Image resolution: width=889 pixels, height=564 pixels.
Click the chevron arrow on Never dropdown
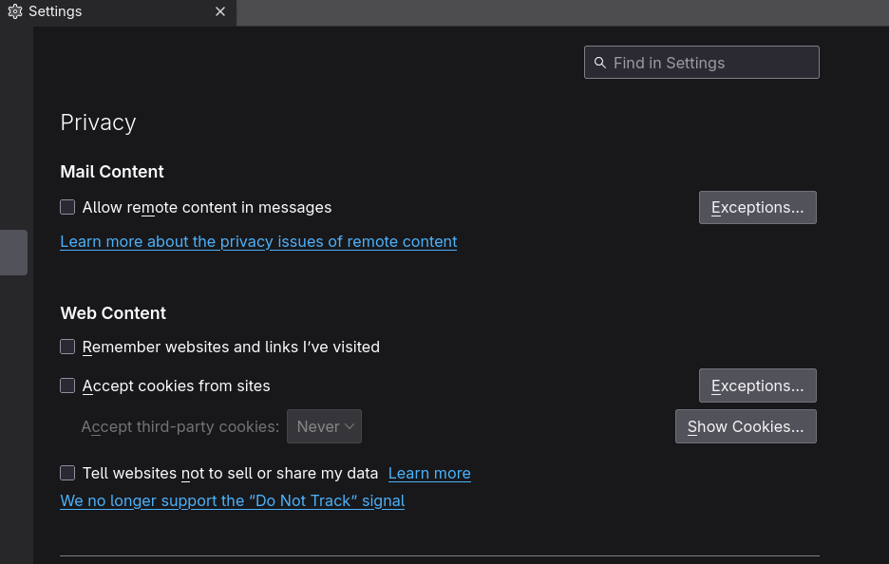click(x=350, y=426)
